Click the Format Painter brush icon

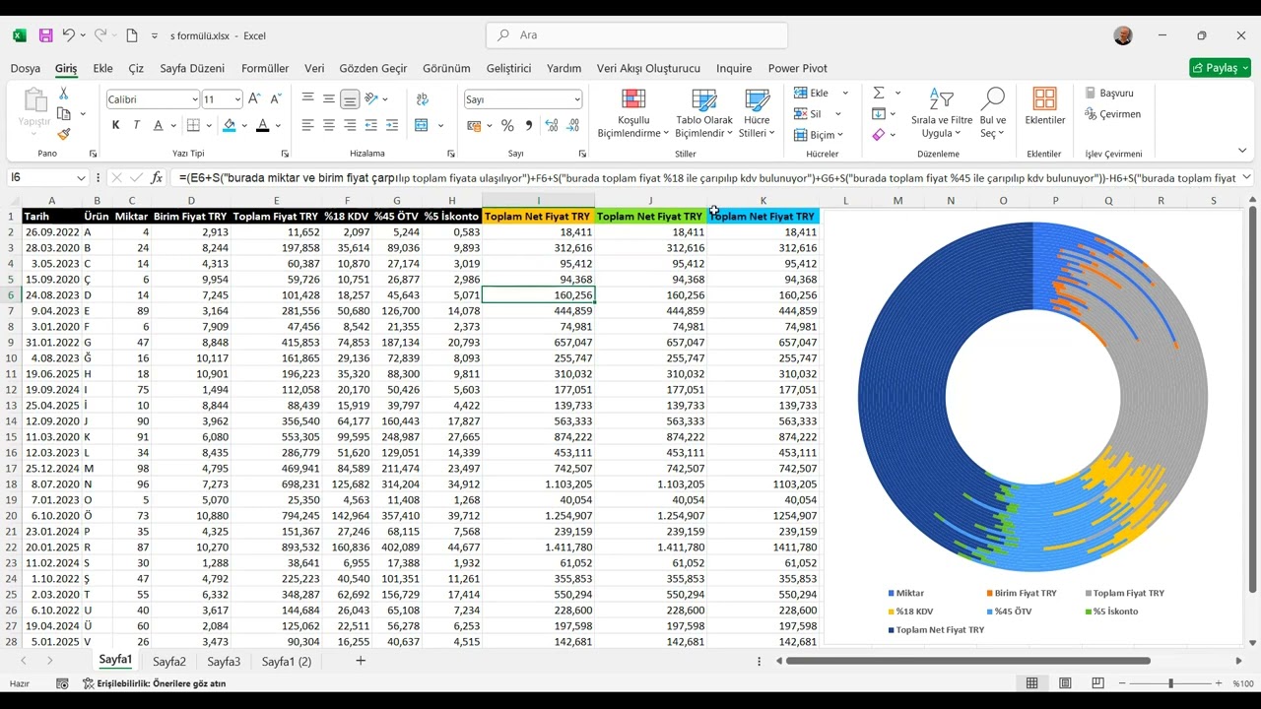coord(63,134)
